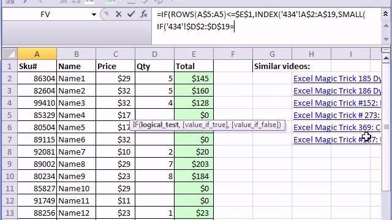
Task: Click the $10 price cell for Name7
Action: (116, 152)
